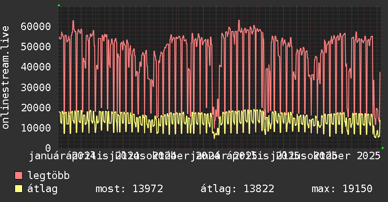
Task: Click the yellow line's lowest dip mid-chart
Action: point(214,138)
